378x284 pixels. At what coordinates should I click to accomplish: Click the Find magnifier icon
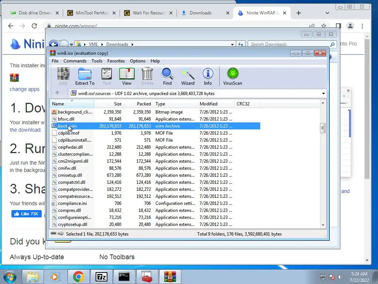click(167, 76)
